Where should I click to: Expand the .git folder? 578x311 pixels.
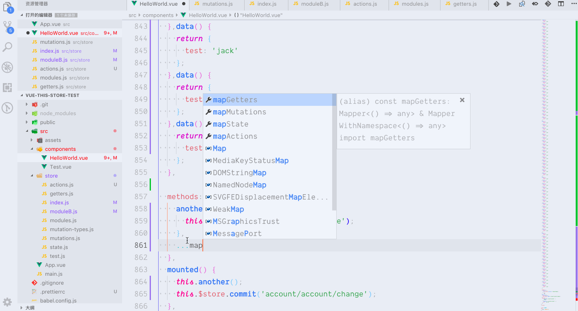pyautogui.click(x=27, y=104)
